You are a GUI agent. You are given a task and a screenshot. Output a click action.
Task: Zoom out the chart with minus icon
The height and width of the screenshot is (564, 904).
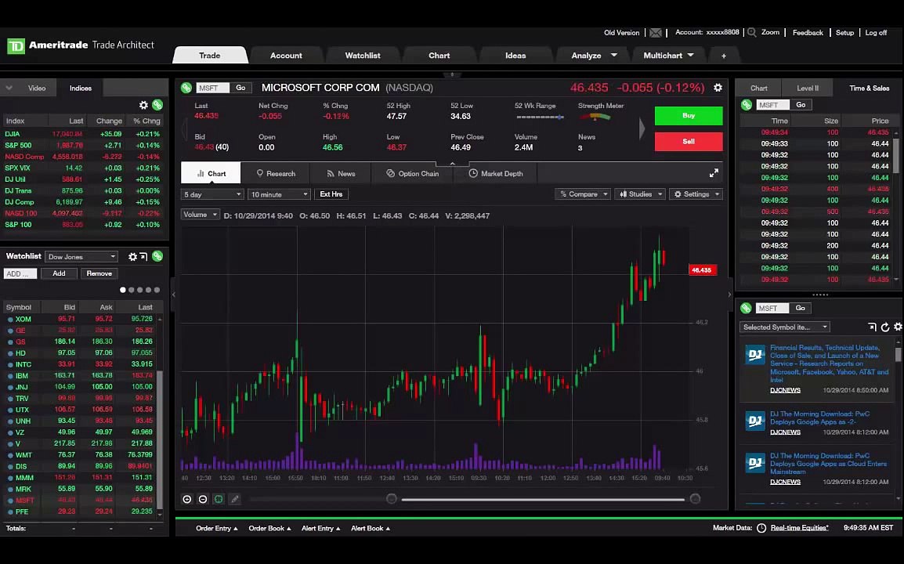pos(203,500)
